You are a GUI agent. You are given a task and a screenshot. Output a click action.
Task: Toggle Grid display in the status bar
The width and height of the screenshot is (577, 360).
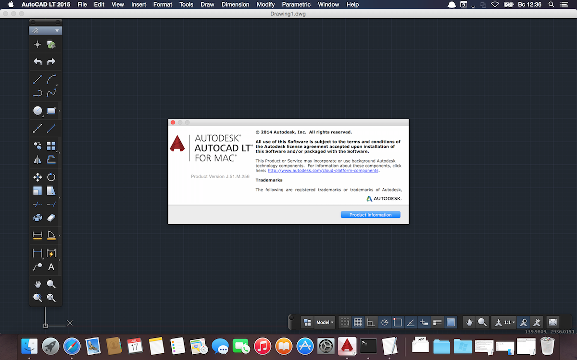(x=358, y=323)
